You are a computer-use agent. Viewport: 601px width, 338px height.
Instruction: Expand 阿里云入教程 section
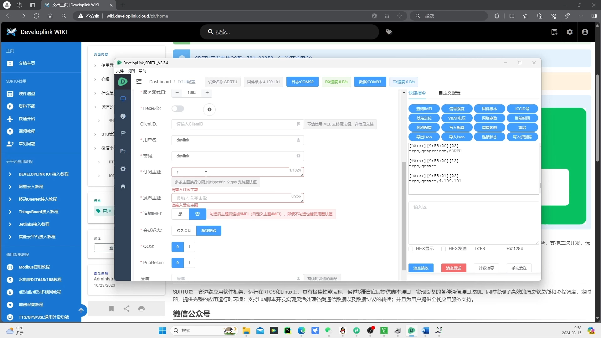pyautogui.click(x=41, y=187)
